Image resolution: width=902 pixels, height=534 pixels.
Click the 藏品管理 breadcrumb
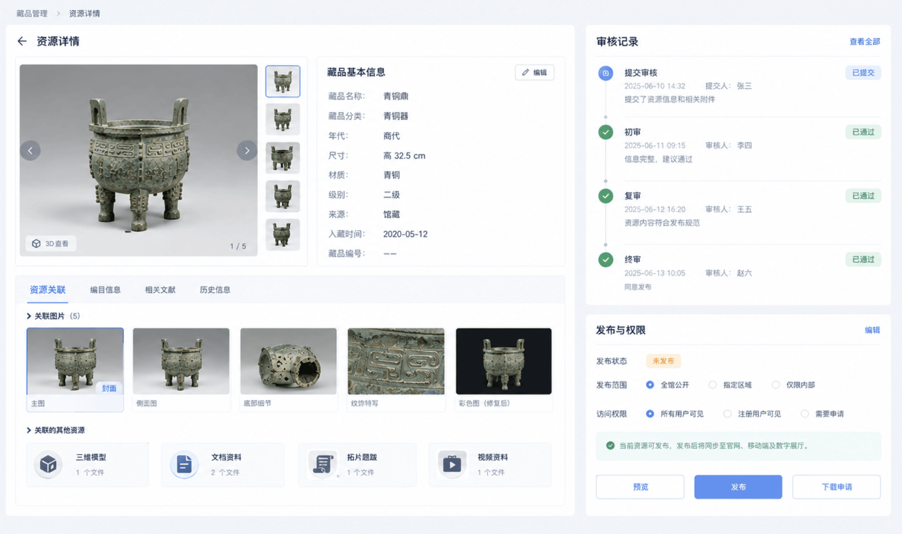coord(32,14)
